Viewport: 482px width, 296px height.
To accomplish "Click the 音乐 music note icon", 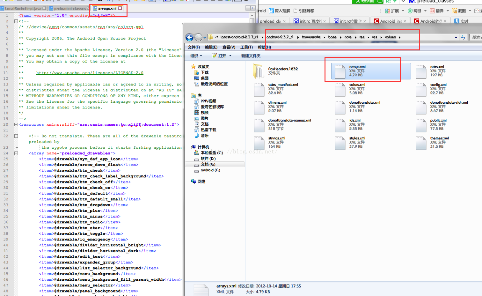I will pos(197,136).
